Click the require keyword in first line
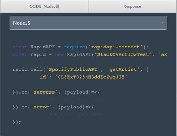This screenshot has height=136, width=177. point(74,47)
